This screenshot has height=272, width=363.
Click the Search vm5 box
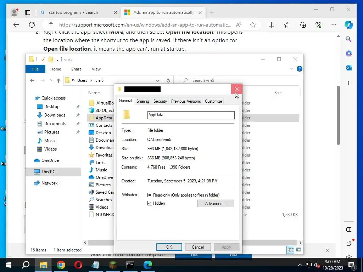pos(239,80)
